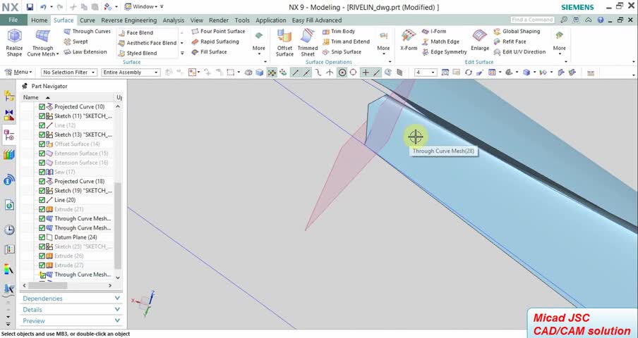Choose the Swept surface tool

(x=76, y=42)
